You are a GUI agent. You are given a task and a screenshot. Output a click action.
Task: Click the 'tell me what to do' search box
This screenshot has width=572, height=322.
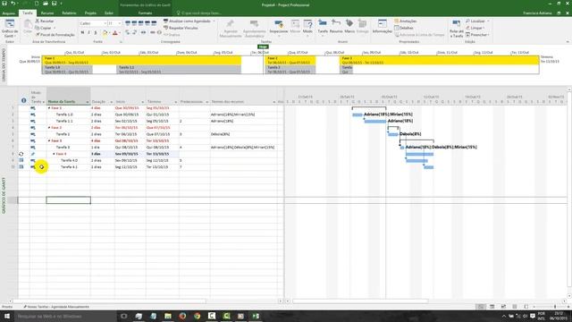point(199,13)
